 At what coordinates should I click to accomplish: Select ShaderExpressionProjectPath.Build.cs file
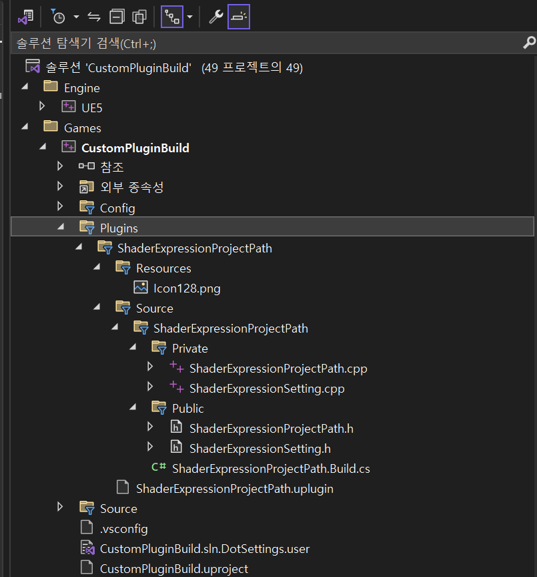pyautogui.click(x=271, y=468)
